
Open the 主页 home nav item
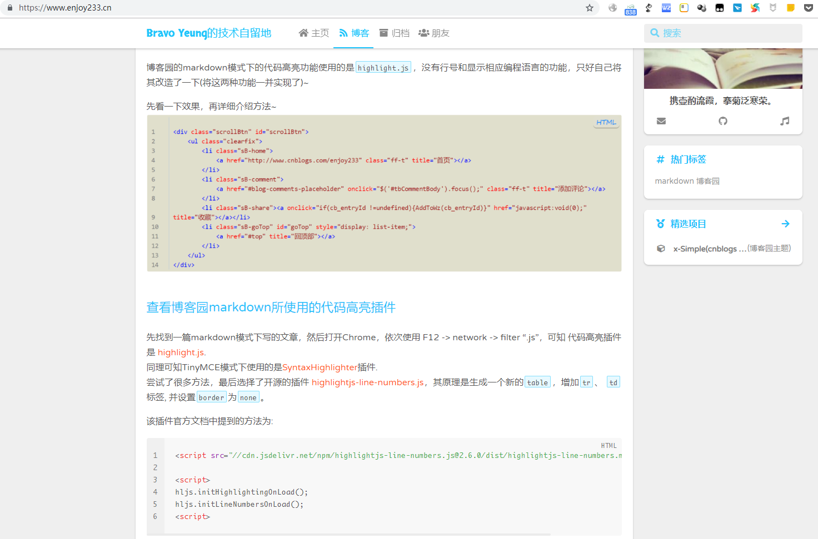pos(314,33)
